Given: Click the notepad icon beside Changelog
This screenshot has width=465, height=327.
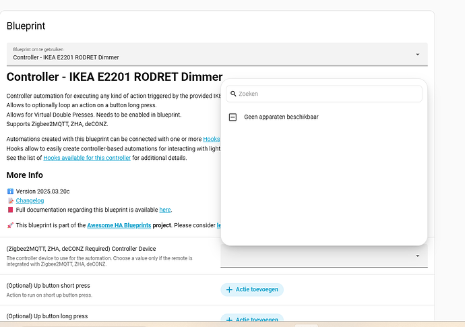Looking at the screenshot, I should pyautogui.click(x=10, y=201).
